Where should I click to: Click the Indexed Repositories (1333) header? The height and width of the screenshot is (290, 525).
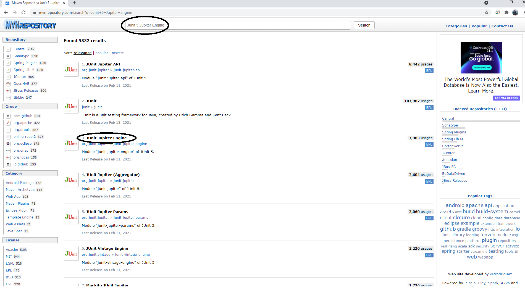pyautogui.click(x=480, y=109)
